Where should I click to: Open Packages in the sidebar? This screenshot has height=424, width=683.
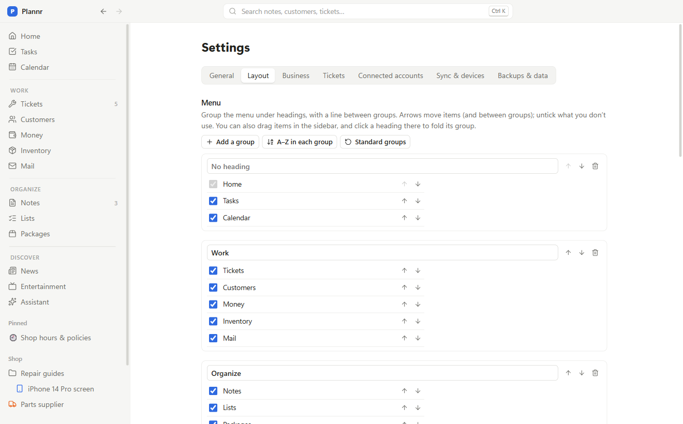[x=63, y=234]
